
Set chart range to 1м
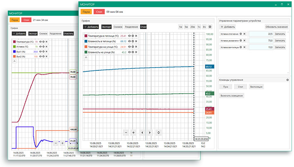[x=181, y=27]
